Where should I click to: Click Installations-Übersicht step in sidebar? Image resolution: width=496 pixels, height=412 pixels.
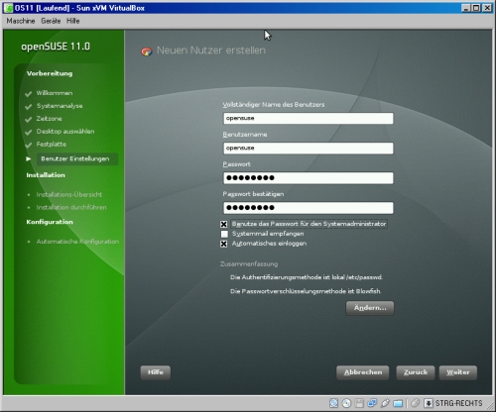[69, 195]
